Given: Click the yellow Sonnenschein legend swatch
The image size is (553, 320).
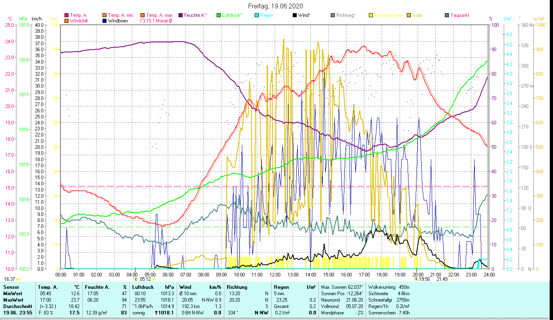Looking at the screenshot, I should pos(370,15).
